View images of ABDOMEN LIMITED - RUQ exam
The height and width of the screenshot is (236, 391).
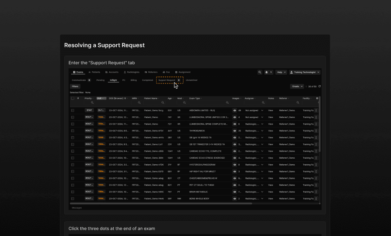[x=235, y=110]
